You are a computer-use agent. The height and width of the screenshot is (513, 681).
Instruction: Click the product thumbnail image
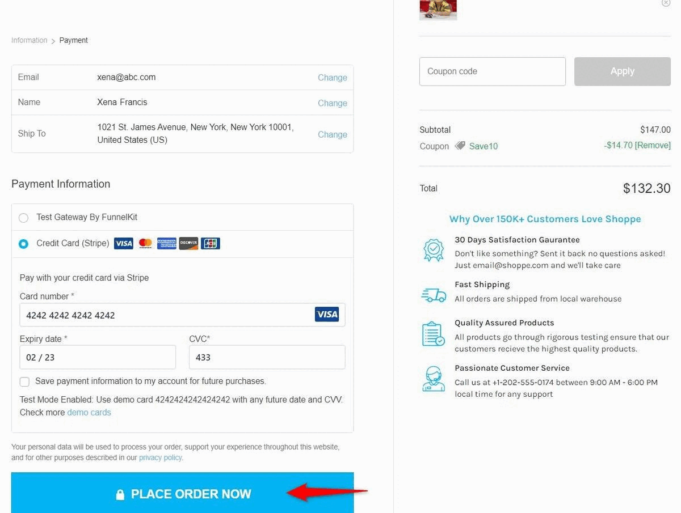pos(438,10)
